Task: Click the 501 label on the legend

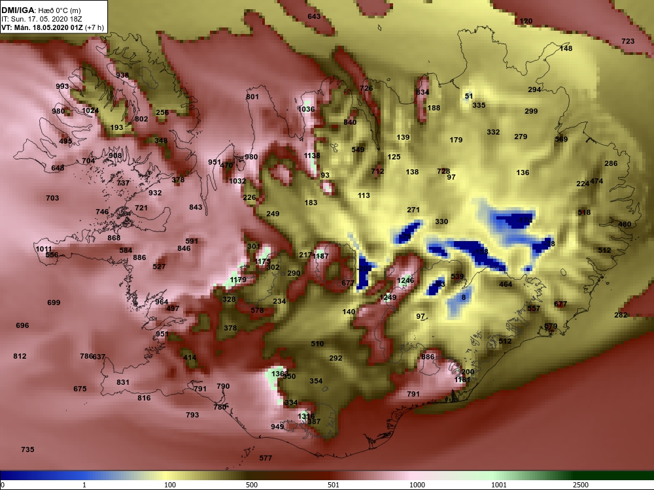Action: click(334, 485)
